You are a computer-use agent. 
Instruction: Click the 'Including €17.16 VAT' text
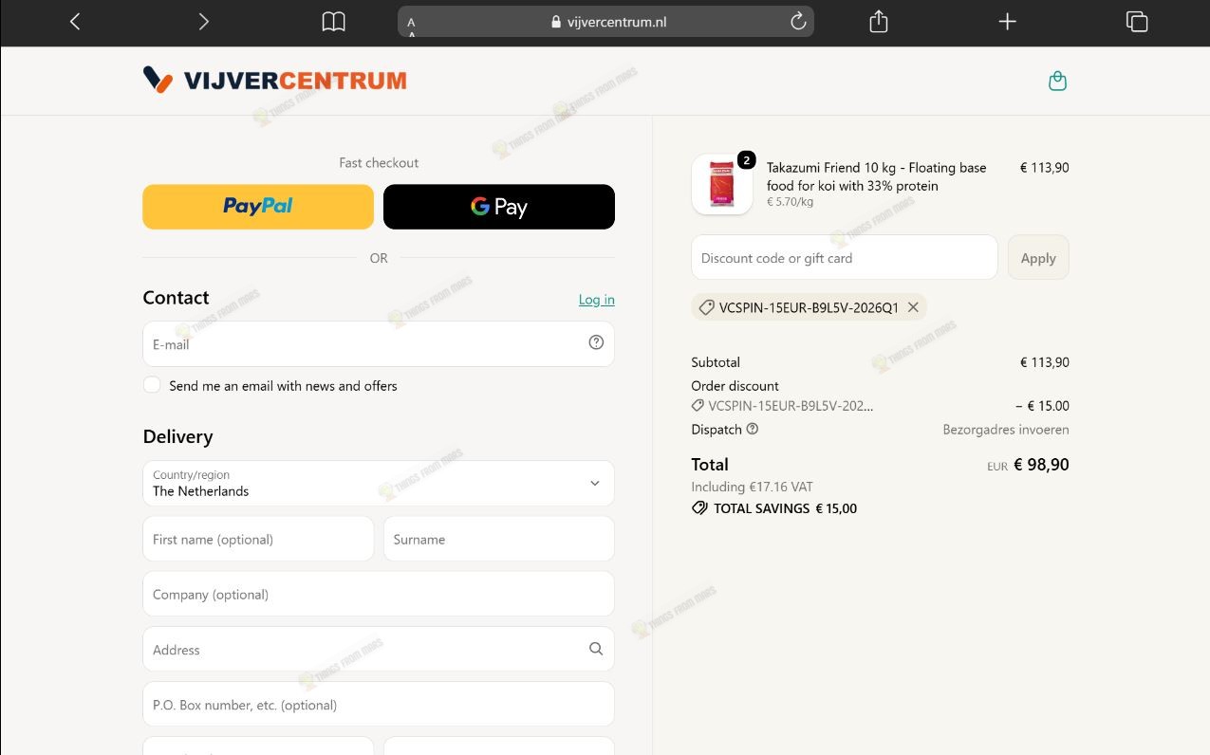click(x=753, y=487)
